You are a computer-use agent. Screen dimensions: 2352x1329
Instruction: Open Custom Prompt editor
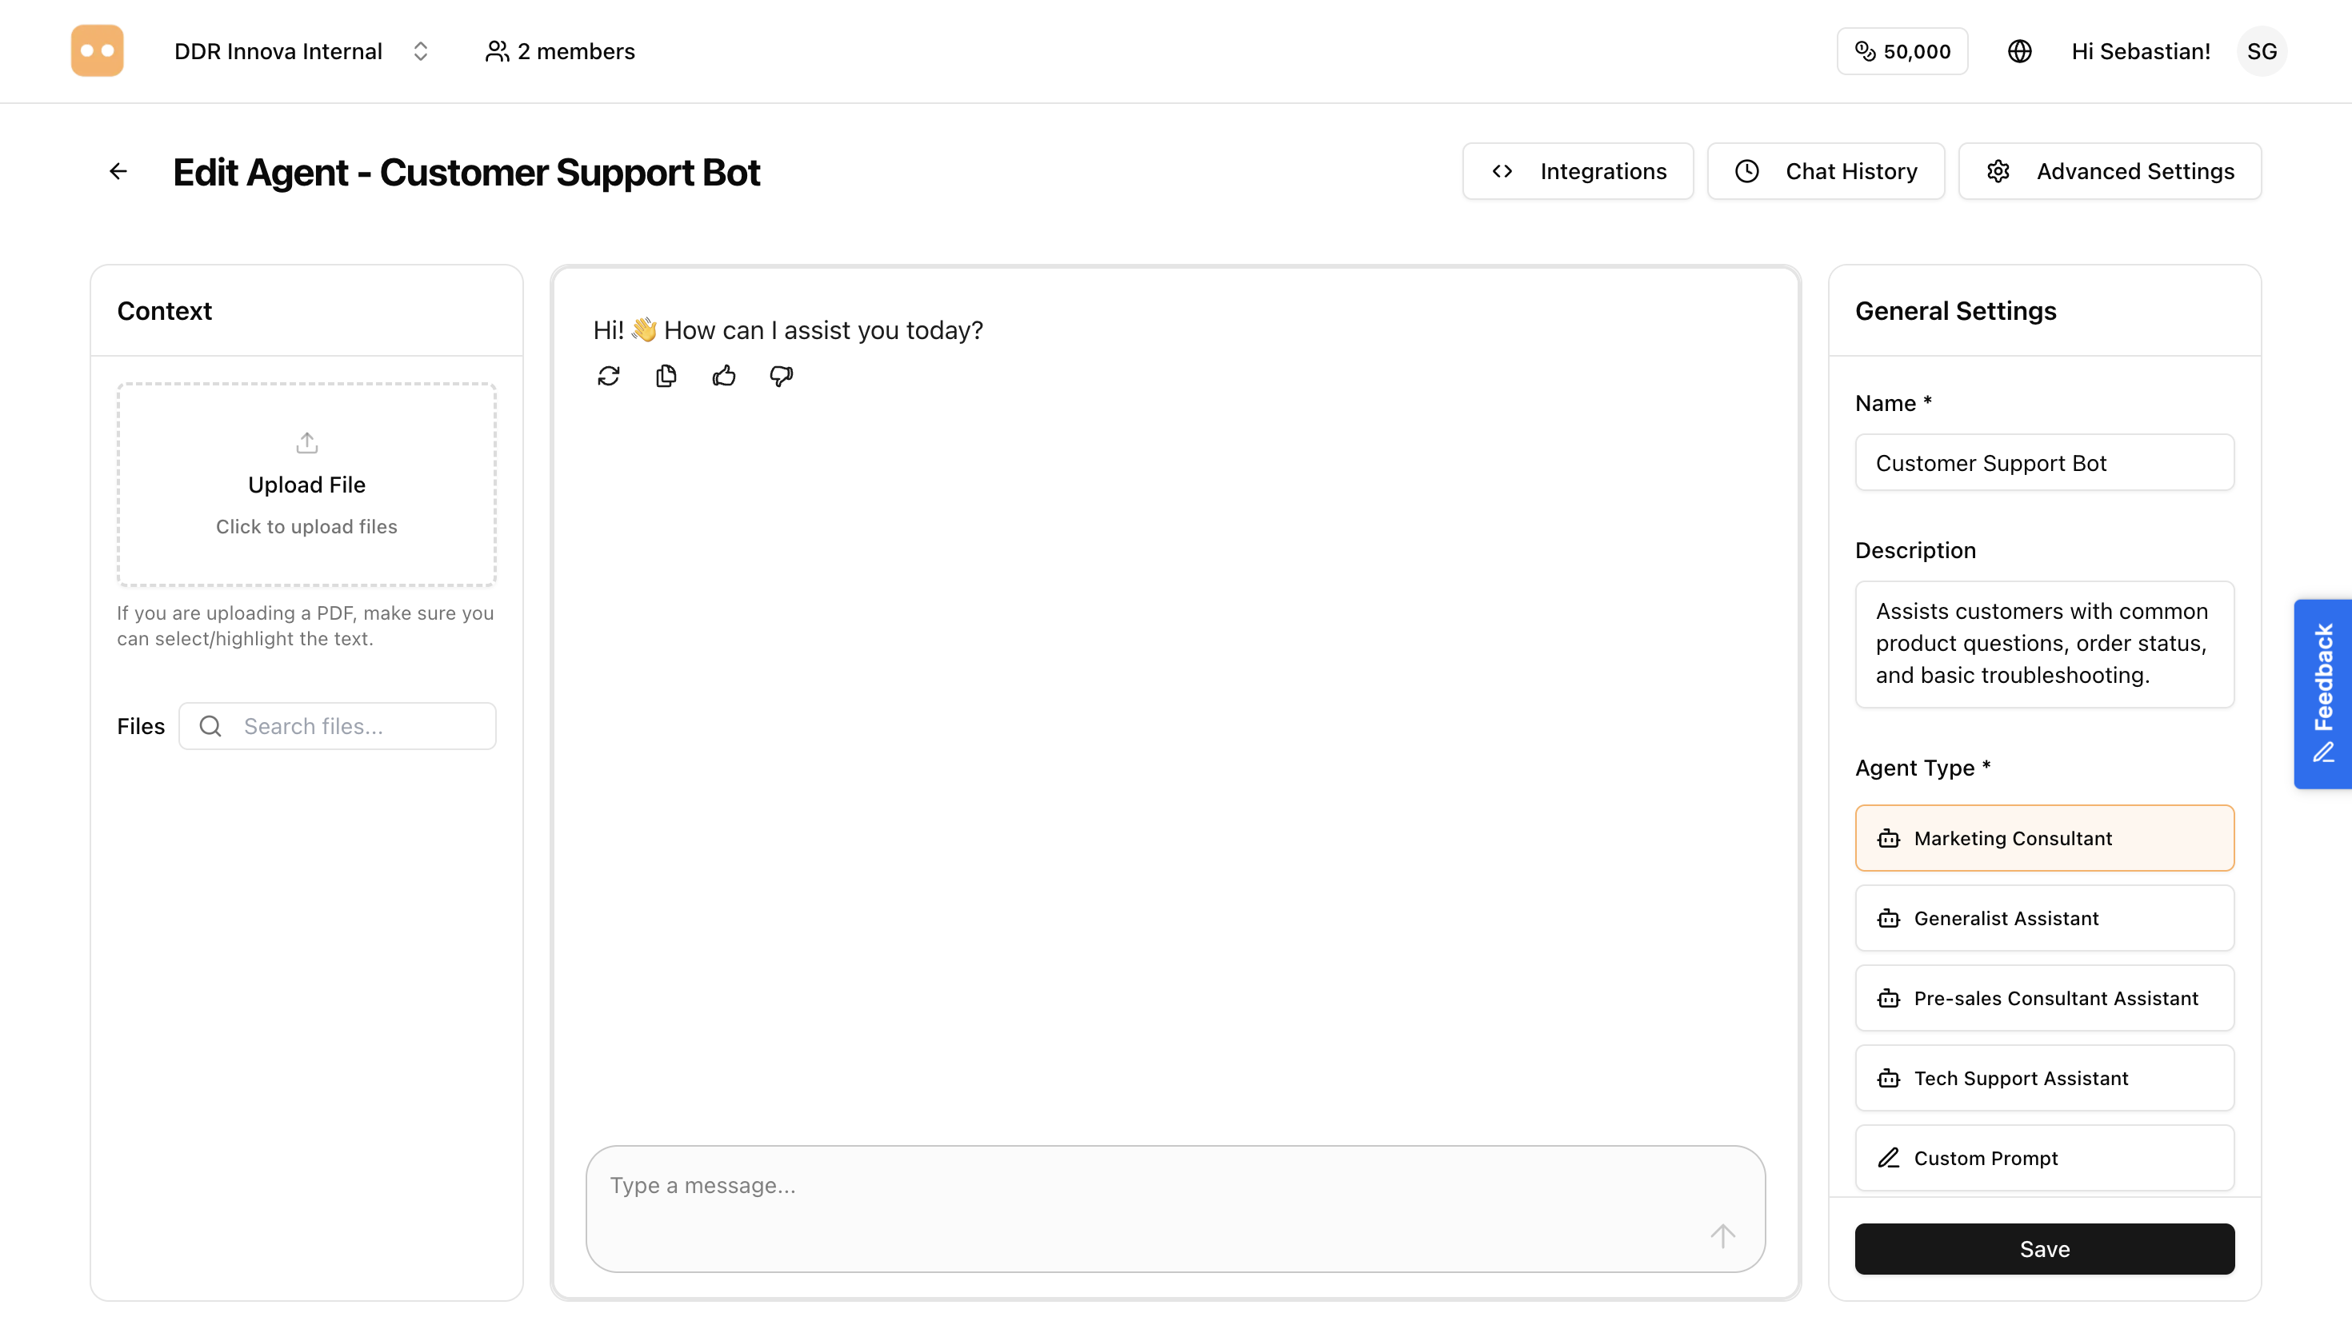pos(2043,1157)
